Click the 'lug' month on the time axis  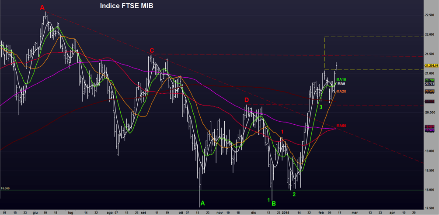coord(71,212)
